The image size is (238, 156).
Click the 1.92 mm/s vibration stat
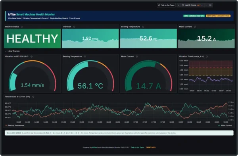tap(90, 39)
